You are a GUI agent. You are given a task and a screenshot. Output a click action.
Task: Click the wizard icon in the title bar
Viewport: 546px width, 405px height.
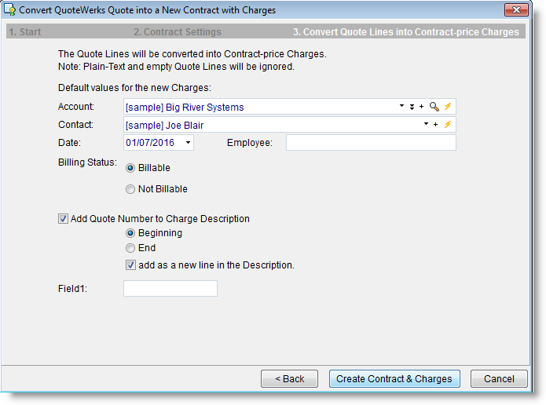(11, 10)
